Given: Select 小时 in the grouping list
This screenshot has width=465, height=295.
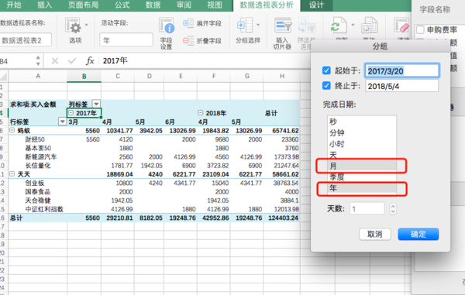Looking at the screenshot, I should click(x=362, y=144).
